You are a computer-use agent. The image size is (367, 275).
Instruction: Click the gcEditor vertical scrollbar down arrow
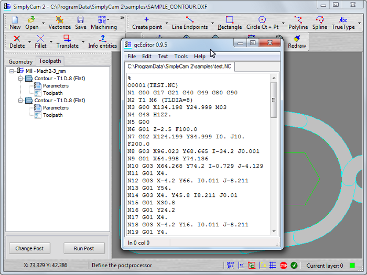(x=274, y=232)
